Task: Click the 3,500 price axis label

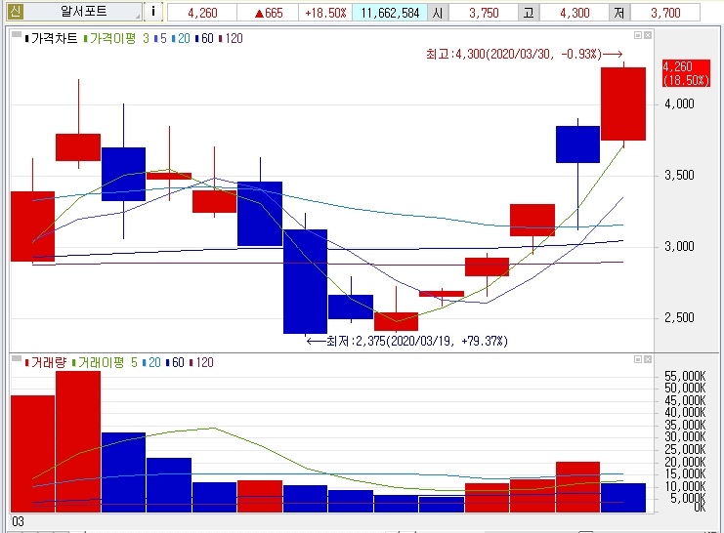Action: click(x=679, y=176)
